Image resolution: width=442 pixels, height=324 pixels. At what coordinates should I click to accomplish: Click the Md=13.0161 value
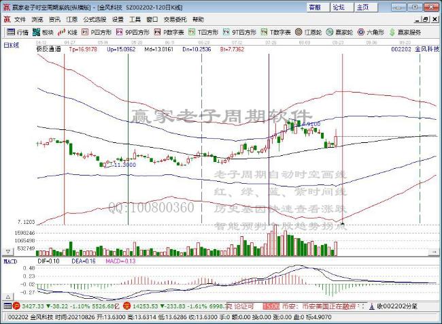pyautogui.click(x=159, y=50)
